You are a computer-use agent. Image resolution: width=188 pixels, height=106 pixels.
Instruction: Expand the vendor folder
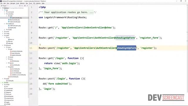click(x=3, y=85)
